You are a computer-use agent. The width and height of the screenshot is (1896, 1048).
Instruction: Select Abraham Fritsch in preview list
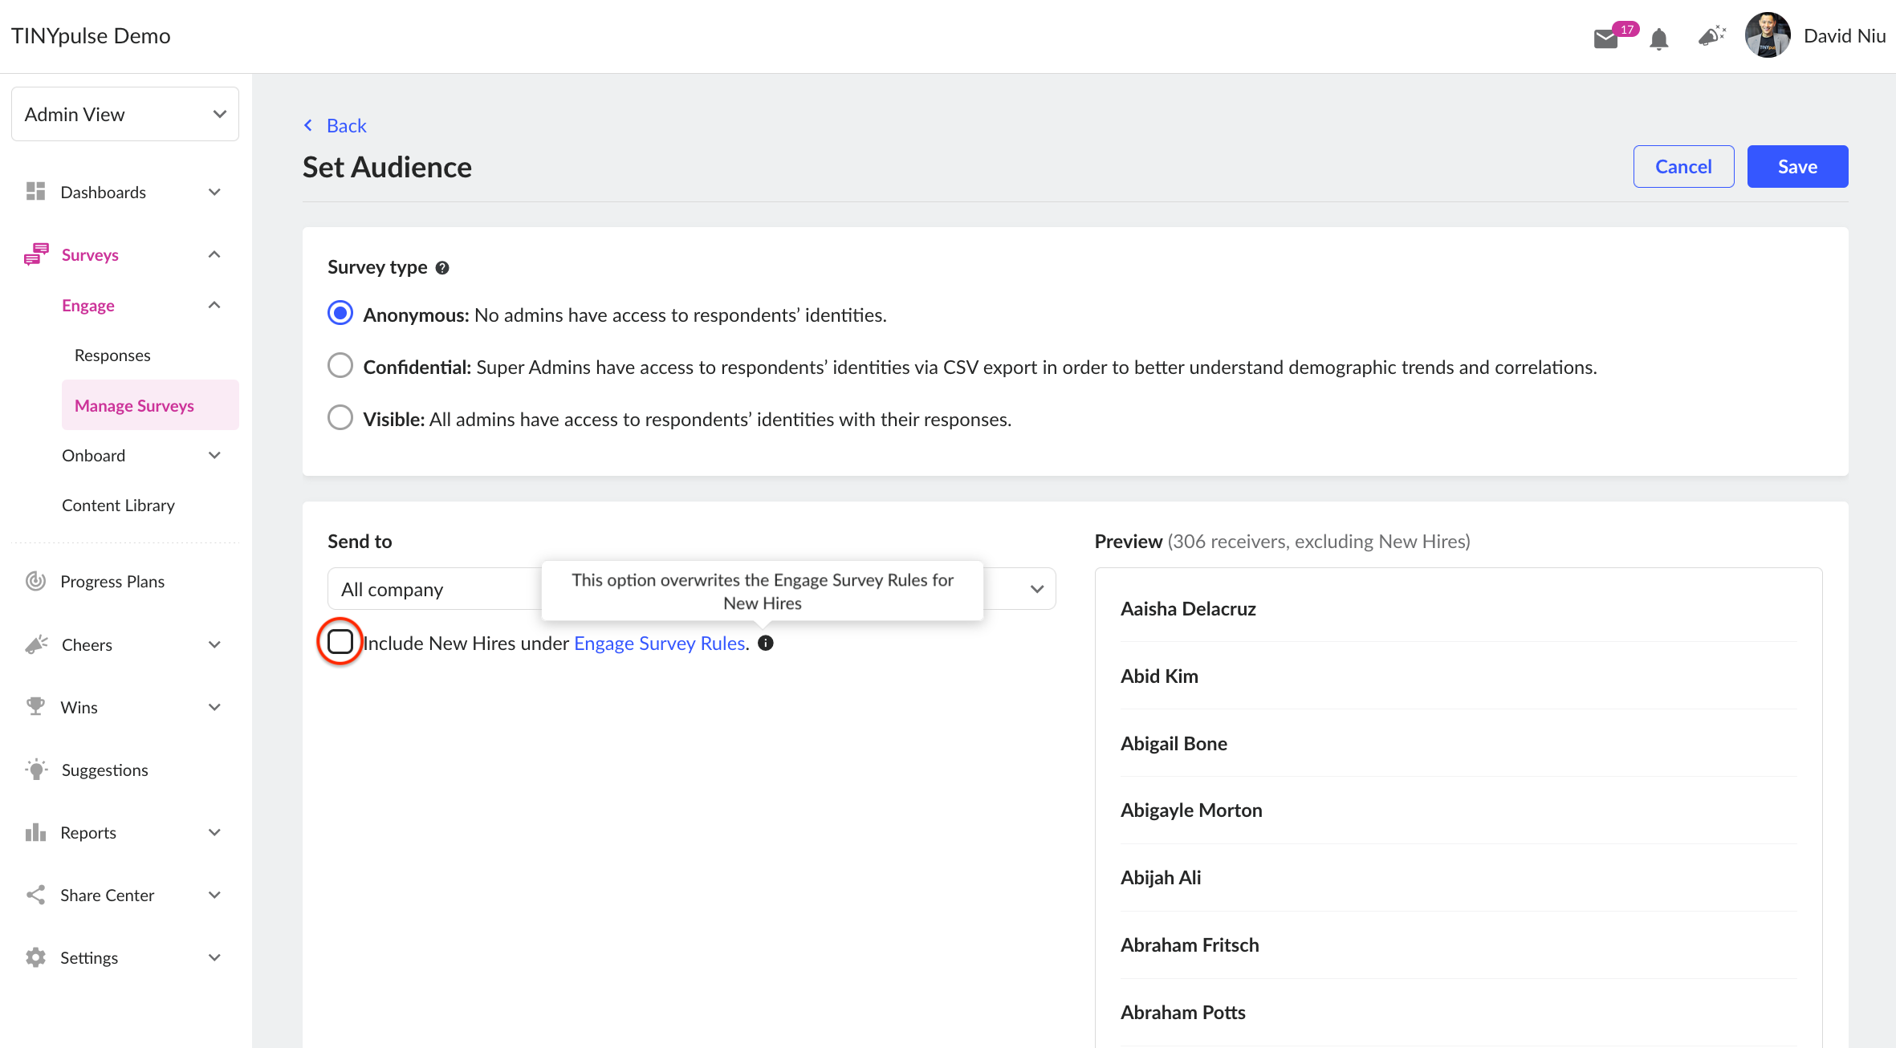[1190, 944]
